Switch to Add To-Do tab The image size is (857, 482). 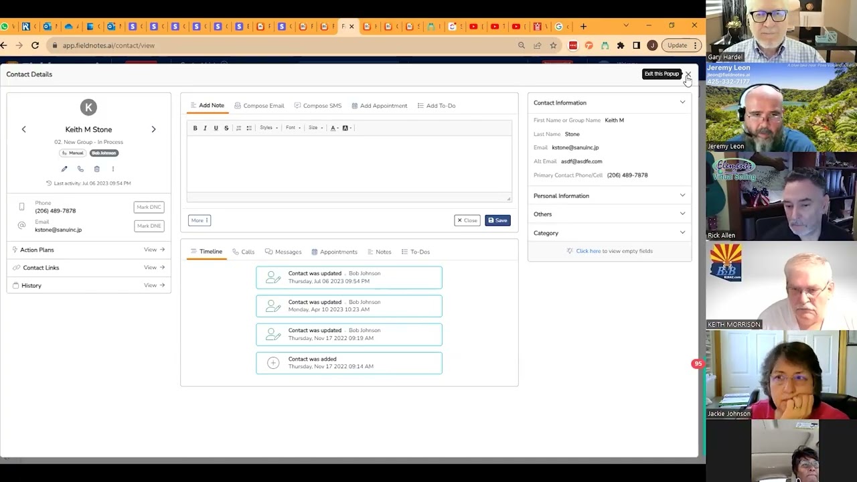(x=436, y=106)
